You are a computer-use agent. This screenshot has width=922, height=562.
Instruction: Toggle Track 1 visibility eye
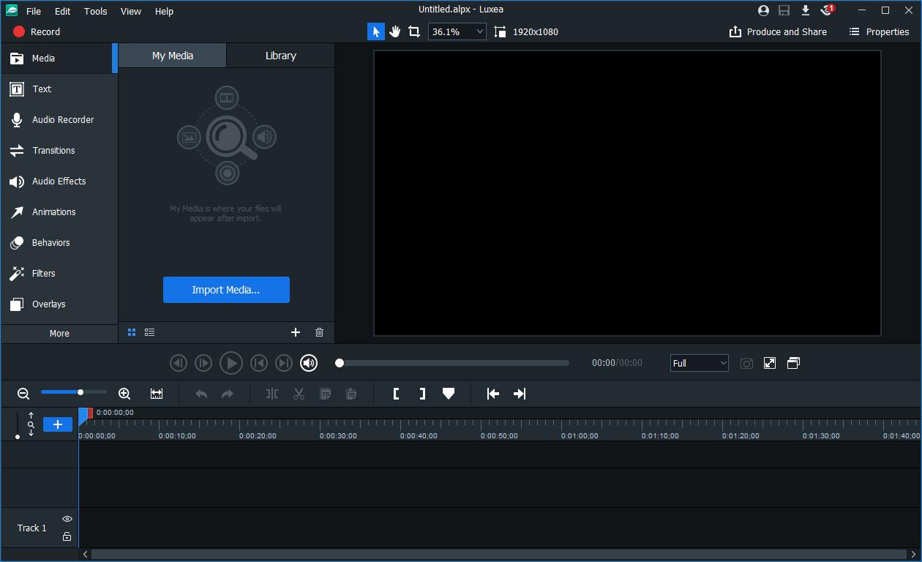tap(67, 519)
